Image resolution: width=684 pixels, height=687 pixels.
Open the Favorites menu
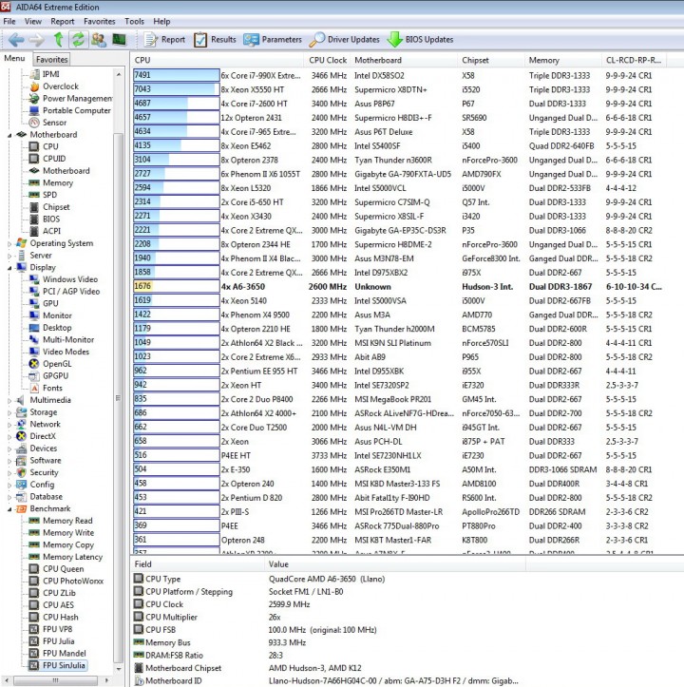click(x=100, y=22)
